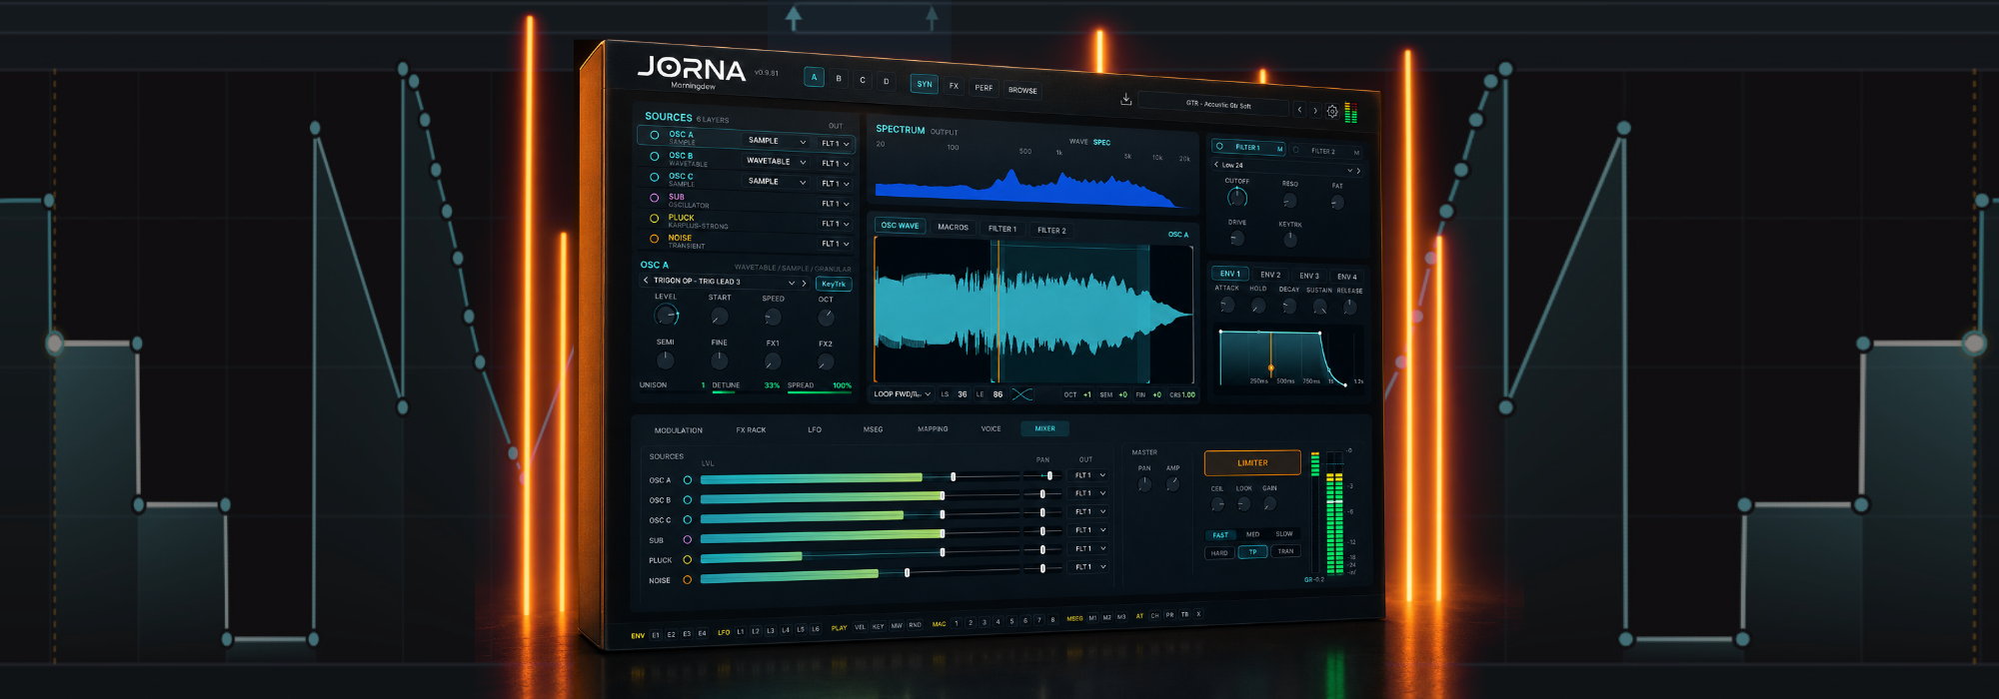The height and width of the screenshot is (699, 1999).
Task: Click the SPEED knob in OSC A
Action: click(773, 318)
